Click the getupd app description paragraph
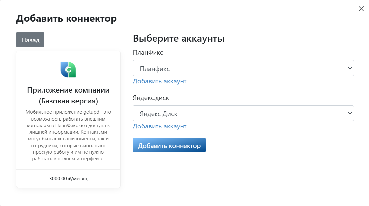 pos(68,135)
